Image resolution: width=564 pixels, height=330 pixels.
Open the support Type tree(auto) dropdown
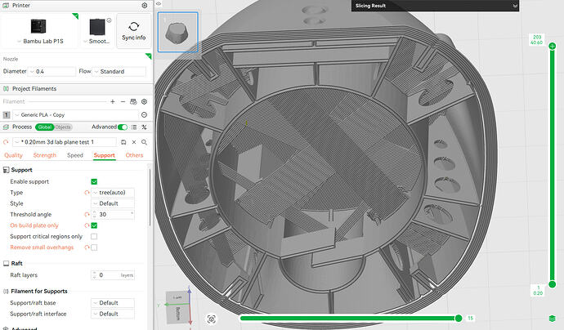pyautogui.click(x=113, y=193)
